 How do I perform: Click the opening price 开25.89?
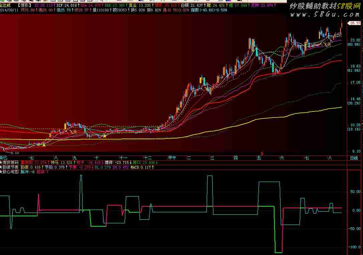[27, 10]
